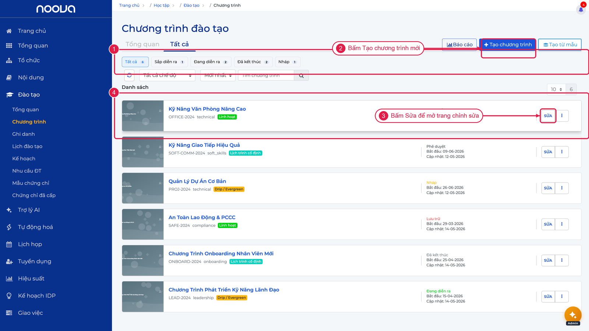Open the three-dot menu for Kỹ Năng Giao Tiếp Hiệu Quả
This screenshot has width=589, height=331.
(x=562, y=152)
